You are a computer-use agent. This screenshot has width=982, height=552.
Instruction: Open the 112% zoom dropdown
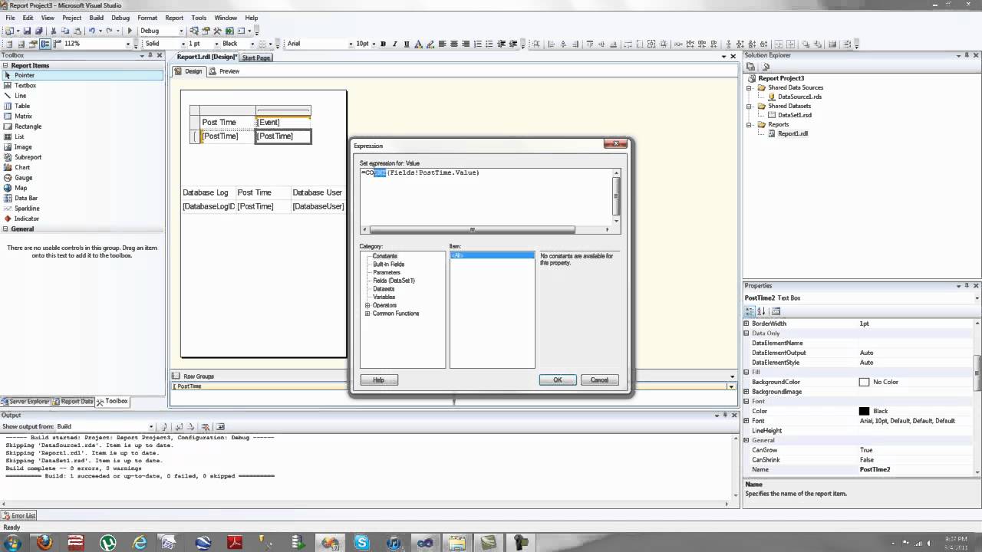point(127,44)
